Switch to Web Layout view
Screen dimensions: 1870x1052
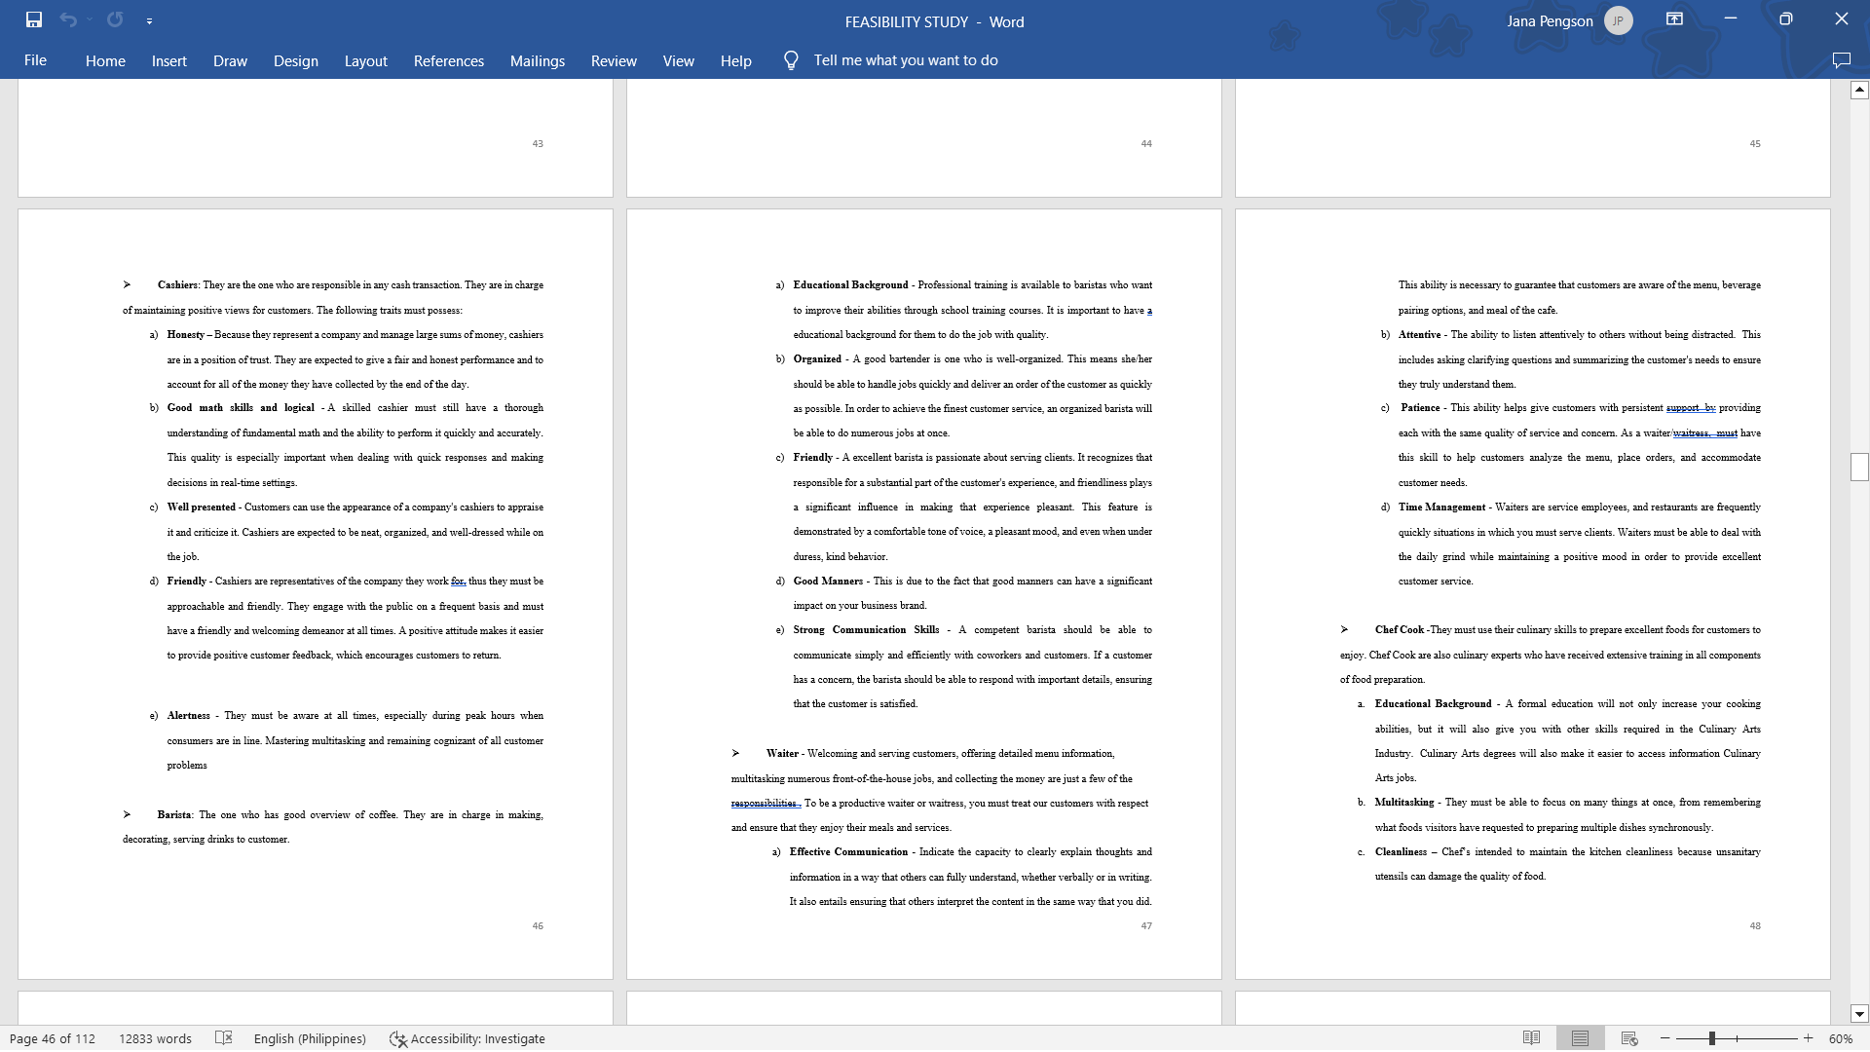pos(1629,1038)
